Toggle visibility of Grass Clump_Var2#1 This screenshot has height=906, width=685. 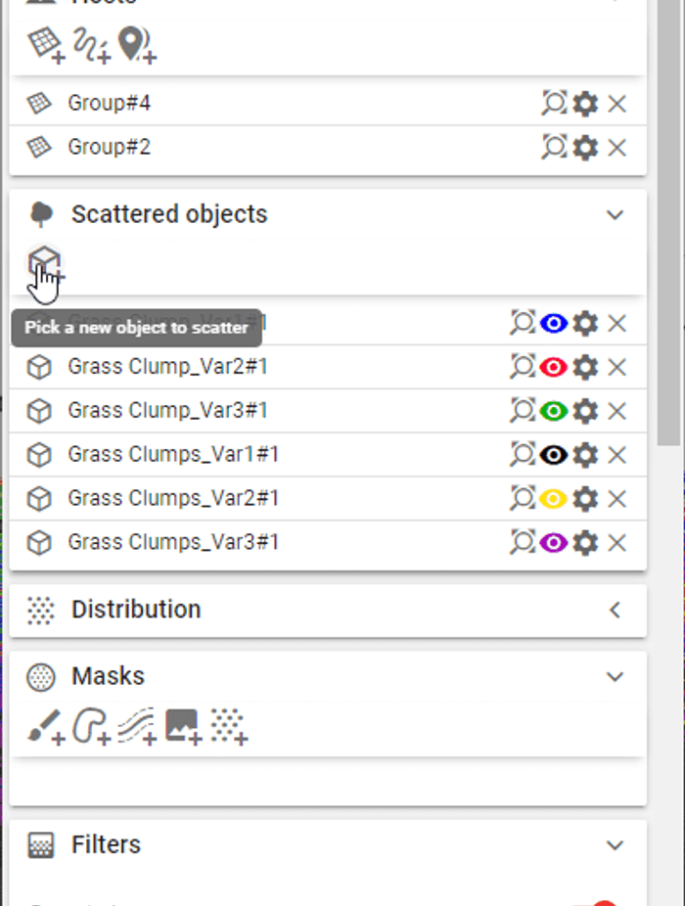tap(554, 367)
